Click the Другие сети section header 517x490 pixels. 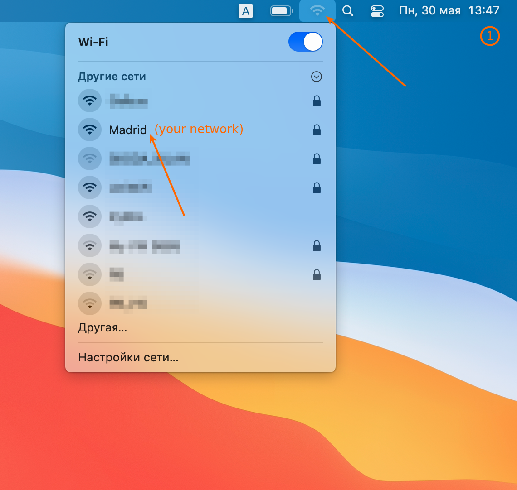pos(112,77)
